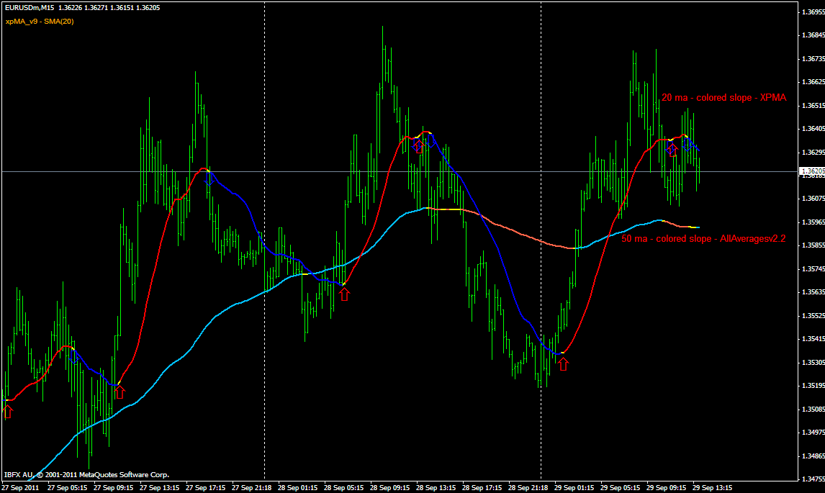Click the blue diamond marker beside the 28 Sep peak arrow
The image size is (825, 493).
pos(430,140)
